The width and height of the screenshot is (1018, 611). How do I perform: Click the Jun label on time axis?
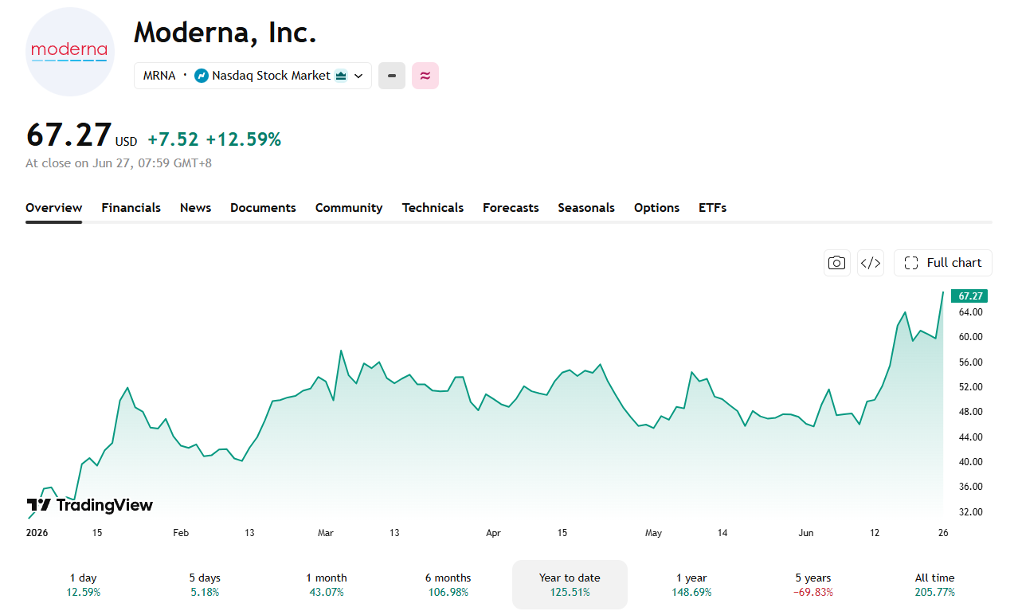[806, 533]
